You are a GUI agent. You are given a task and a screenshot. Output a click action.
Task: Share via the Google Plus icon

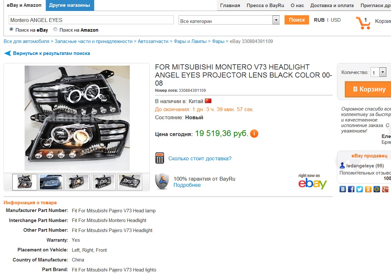385,189
